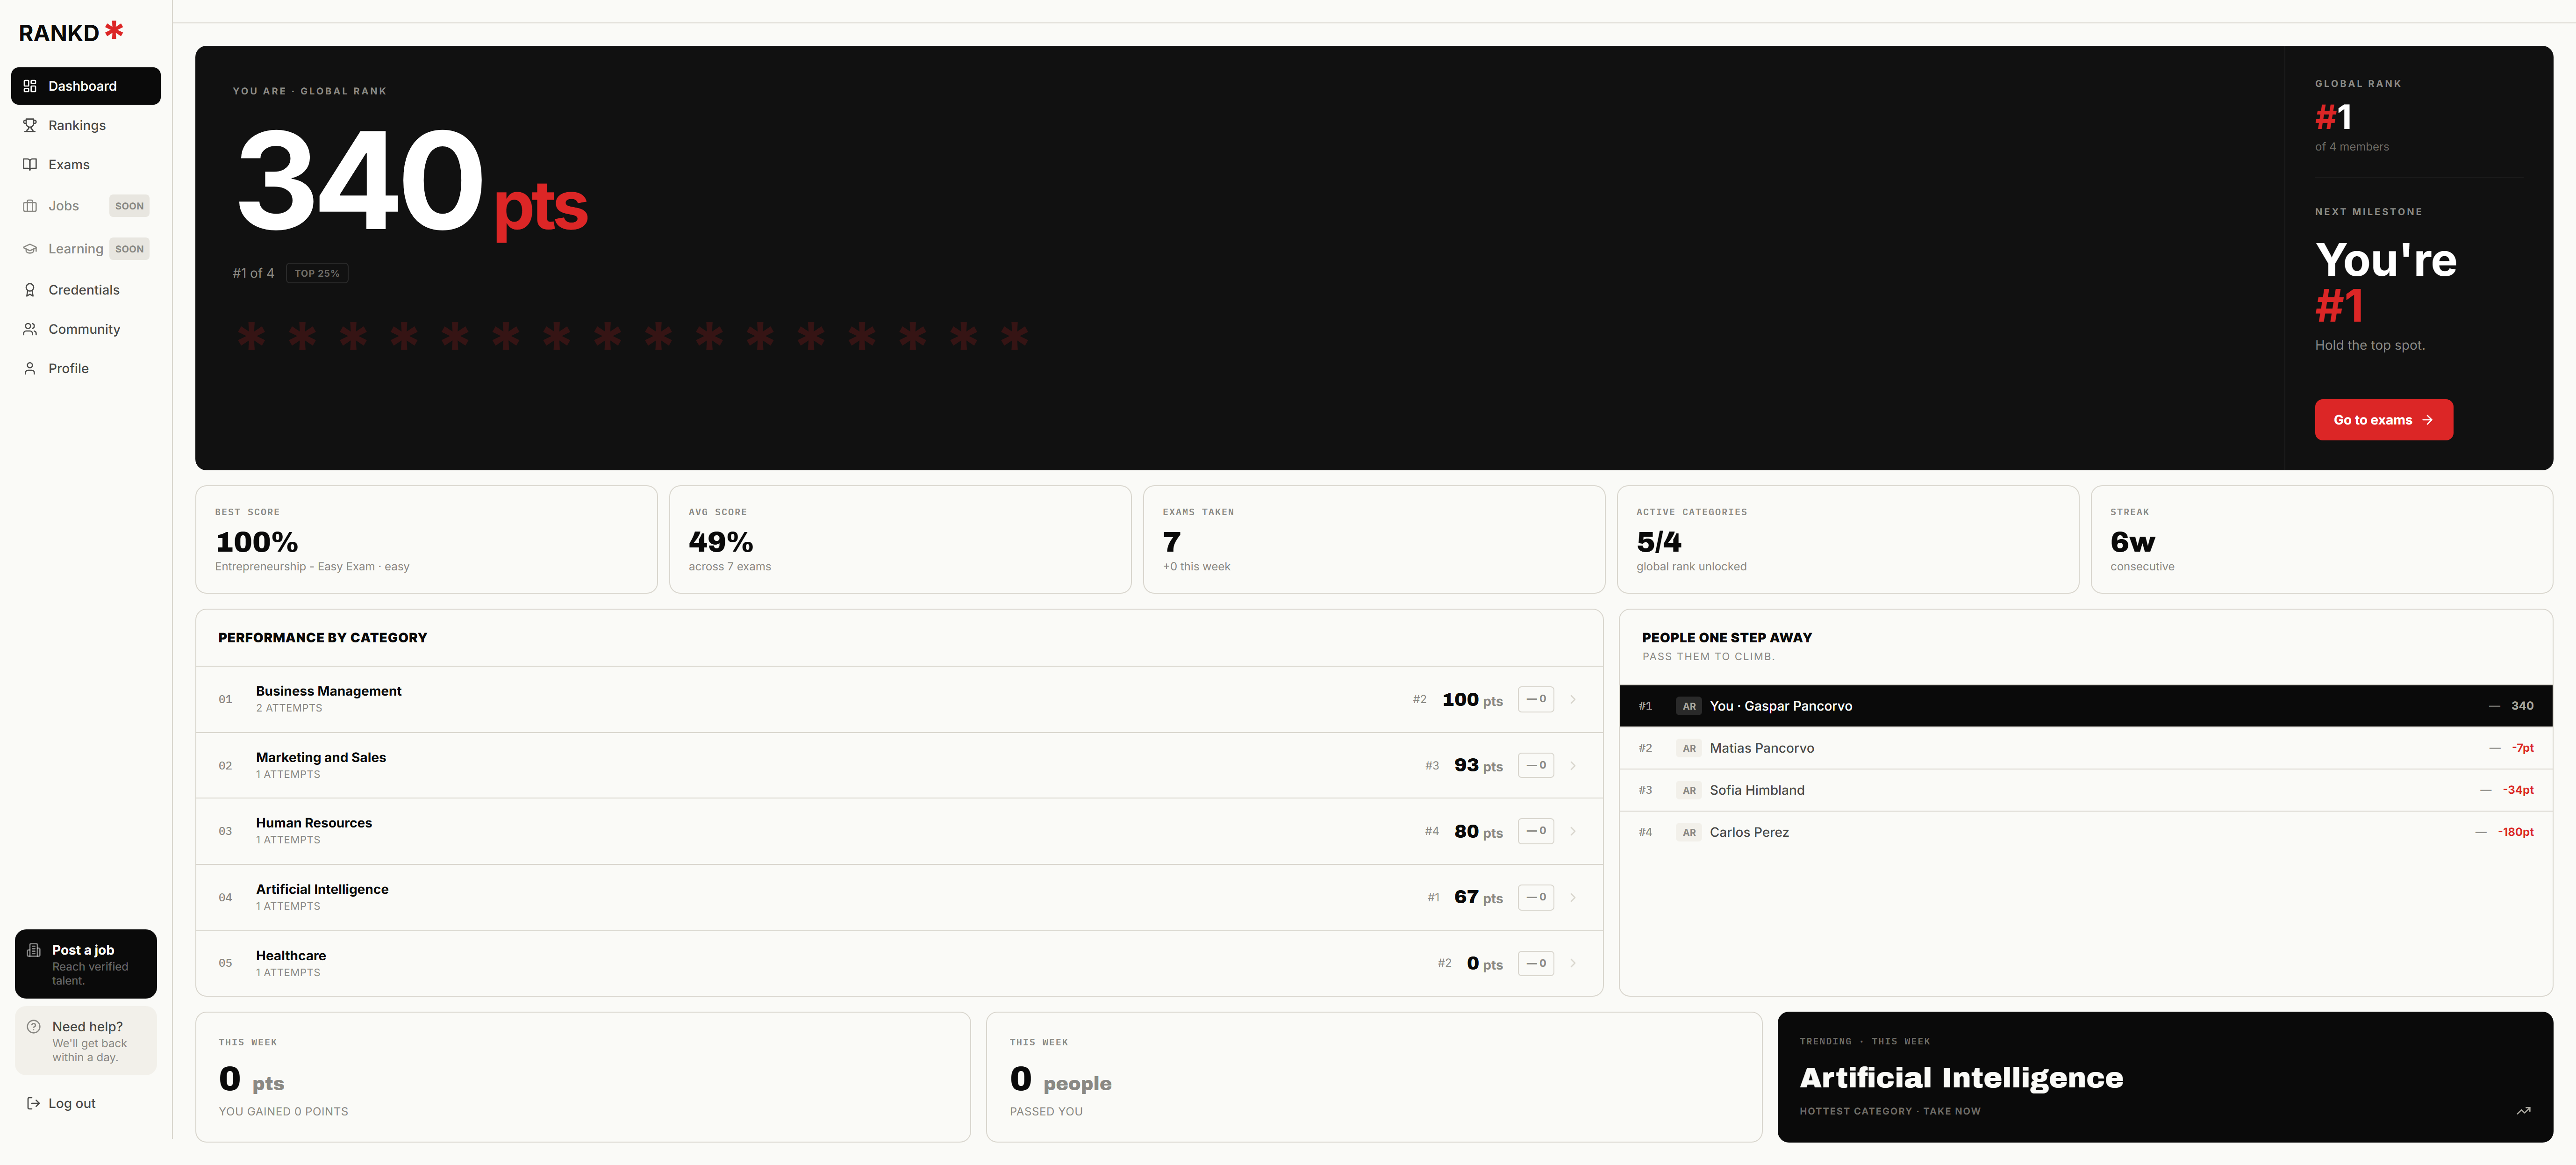Expand the Healthcare row chevron
Image resolution: width=2576 pixels, height=1165 pixels.
click(1573, 963)
